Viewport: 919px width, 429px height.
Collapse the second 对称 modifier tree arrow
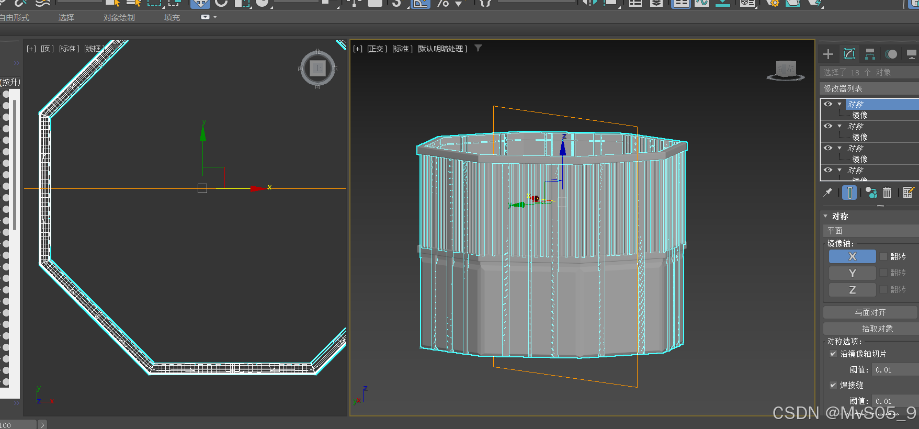pyautogui.click(x=839, y=126)
